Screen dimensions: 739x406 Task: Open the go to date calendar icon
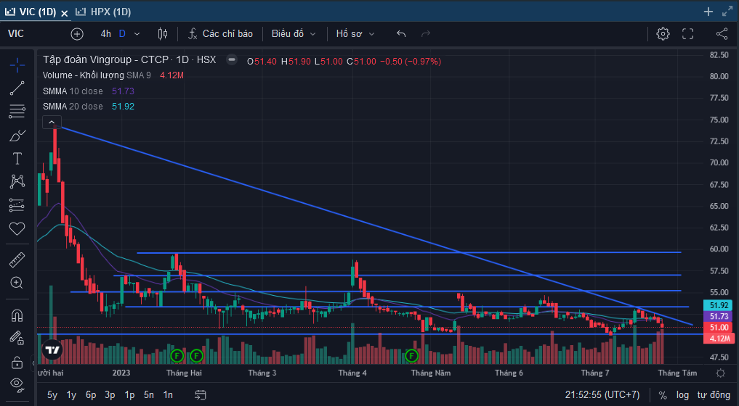click(x=201, y=394)
